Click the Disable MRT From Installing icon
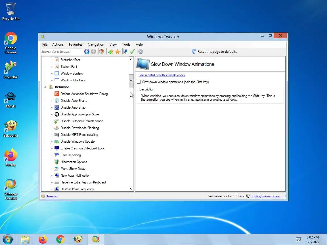This screenshot has width=327, height=245. click(57, 135)
